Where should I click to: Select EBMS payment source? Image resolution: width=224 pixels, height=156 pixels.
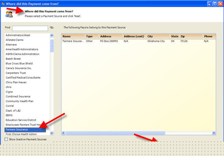9,115
